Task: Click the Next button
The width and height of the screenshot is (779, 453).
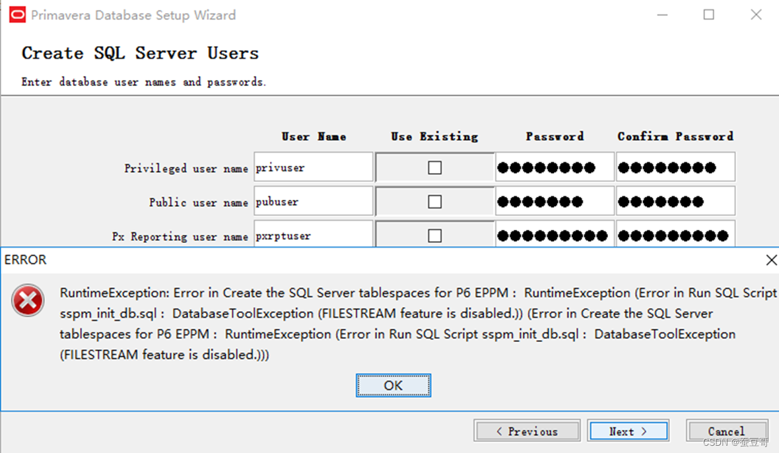Action: coord(627,431)
